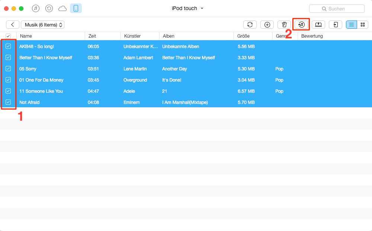Click album Unbekannte Alben
The image size is (372, 231).
click(x=180, y=47)
